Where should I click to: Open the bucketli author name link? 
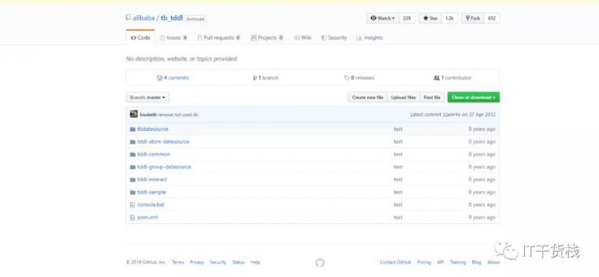(x=148, y=115)
